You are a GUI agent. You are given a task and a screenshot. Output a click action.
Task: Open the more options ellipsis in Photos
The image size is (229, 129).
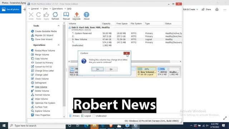[x=225, y=10]
